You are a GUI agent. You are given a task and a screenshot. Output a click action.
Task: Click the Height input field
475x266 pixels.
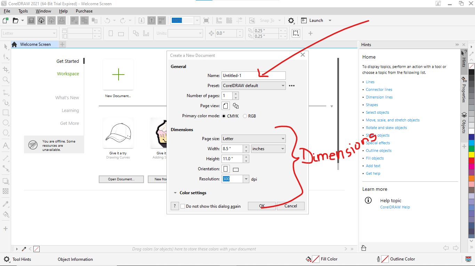[x=232, y=159]
